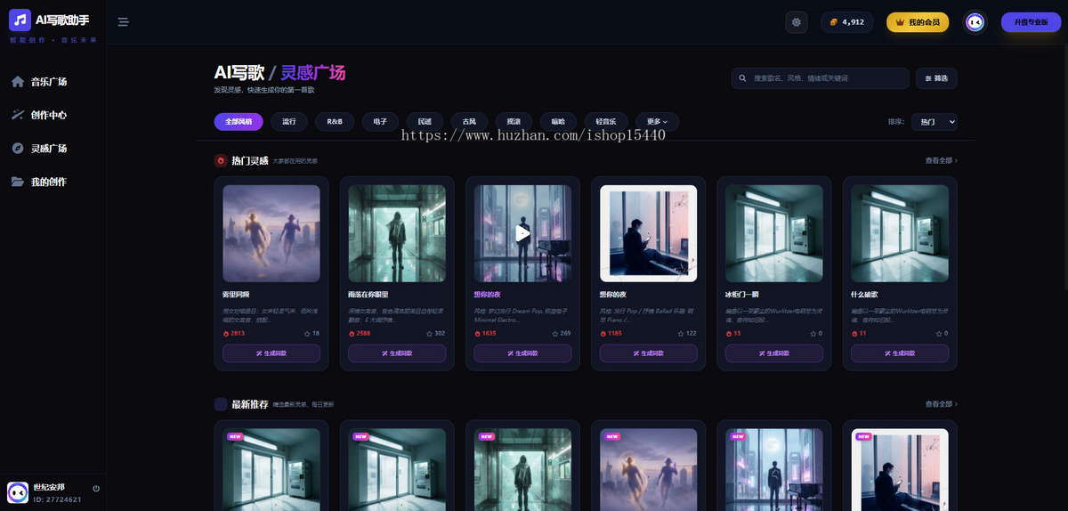Open settings via the gear icon

coord(797,22)
